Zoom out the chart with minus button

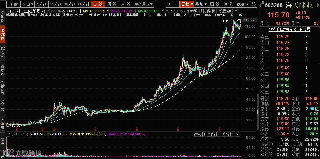point(176,4)
